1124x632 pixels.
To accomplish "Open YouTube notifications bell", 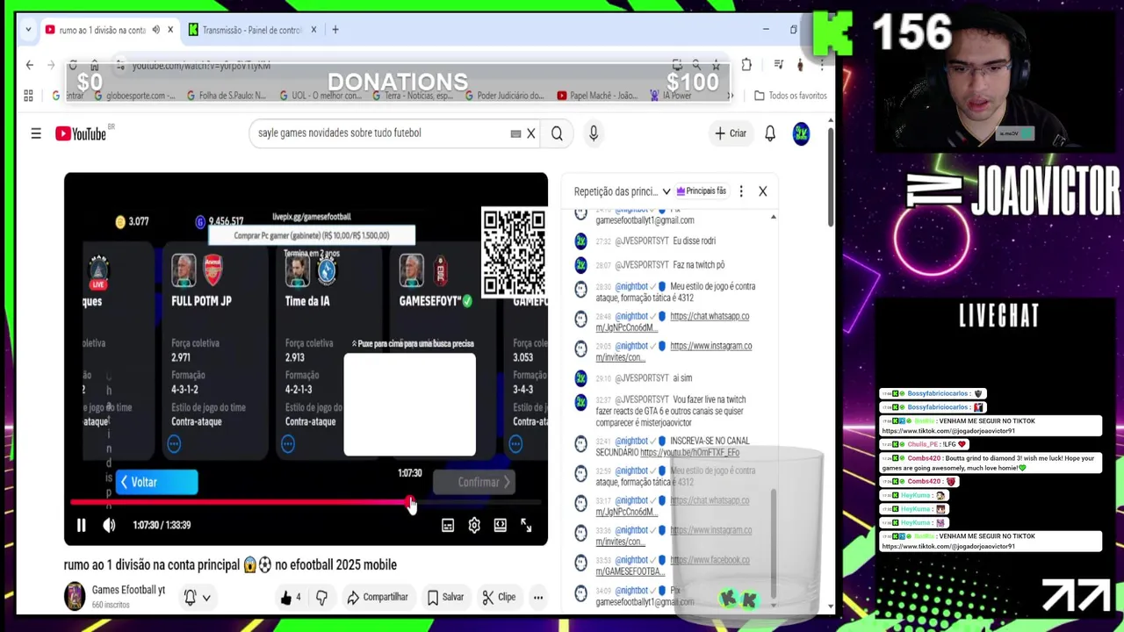I will pos(770,133).
